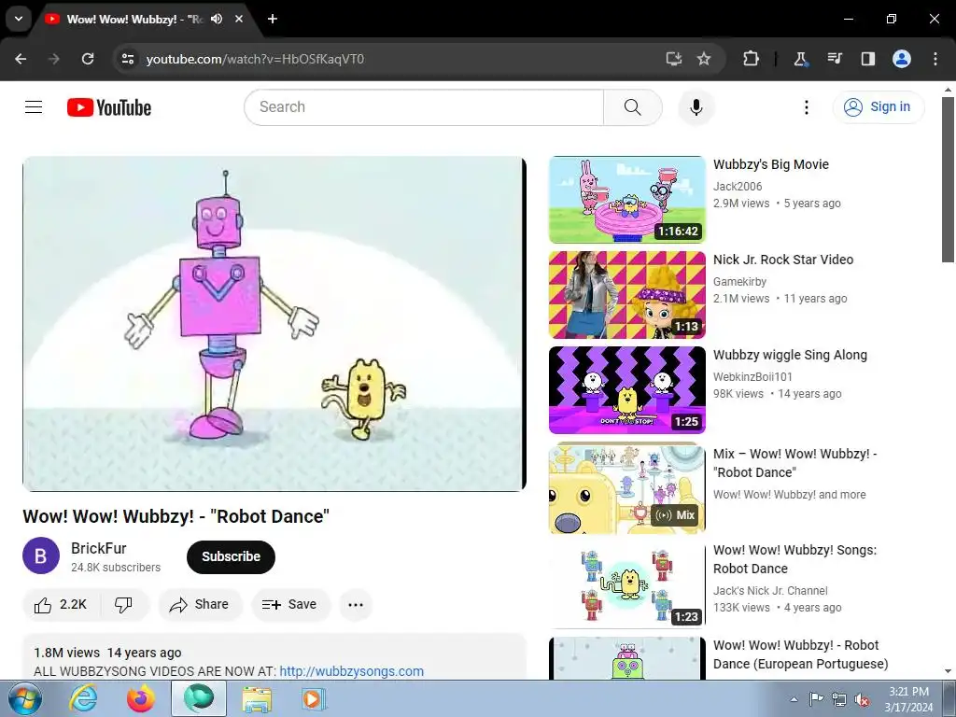
Task: Click the WebkinzBoii101 channel name
Action: click(753, 377)
